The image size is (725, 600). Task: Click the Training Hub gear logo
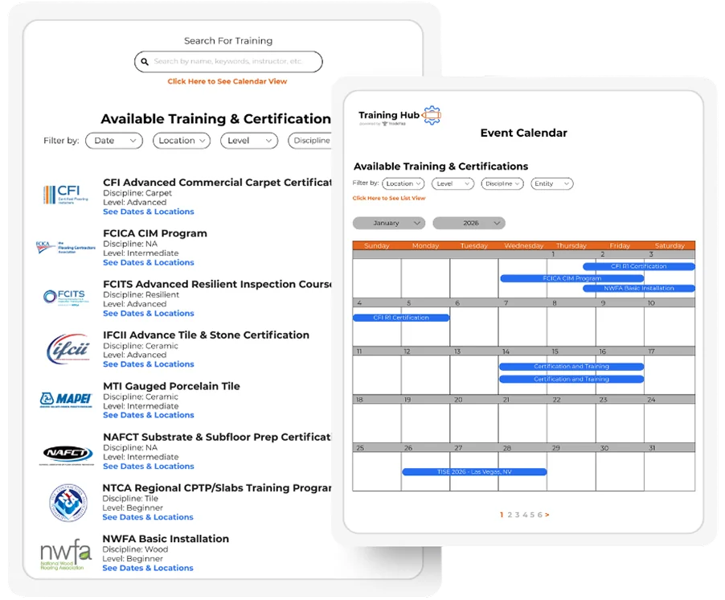click(432, 115)
